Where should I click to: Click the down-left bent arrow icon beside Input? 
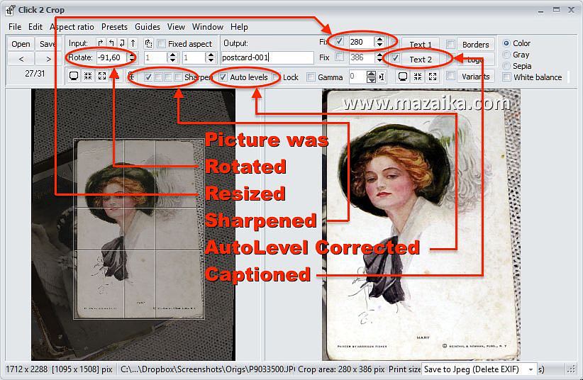122,43
